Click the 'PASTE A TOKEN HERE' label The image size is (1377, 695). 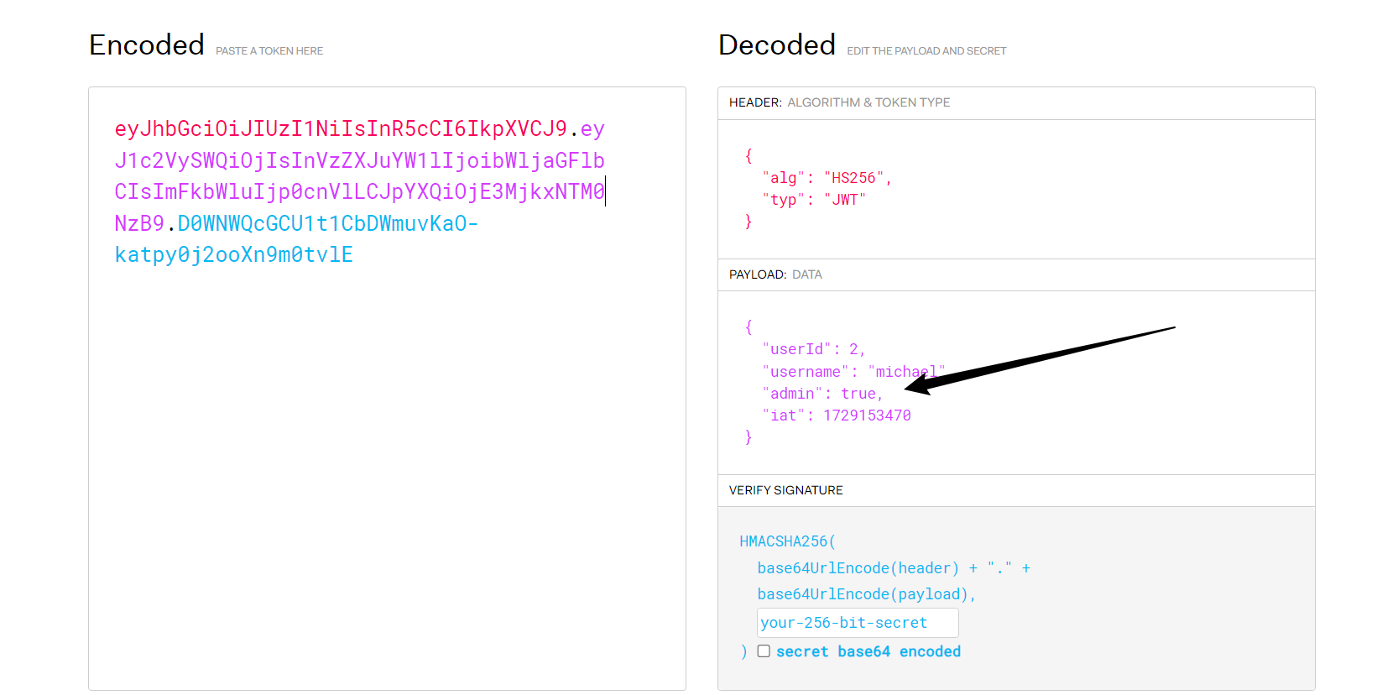[269, 51]
